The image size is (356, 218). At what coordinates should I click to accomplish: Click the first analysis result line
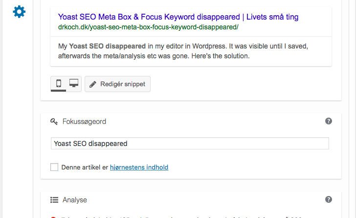click(181, 218)
